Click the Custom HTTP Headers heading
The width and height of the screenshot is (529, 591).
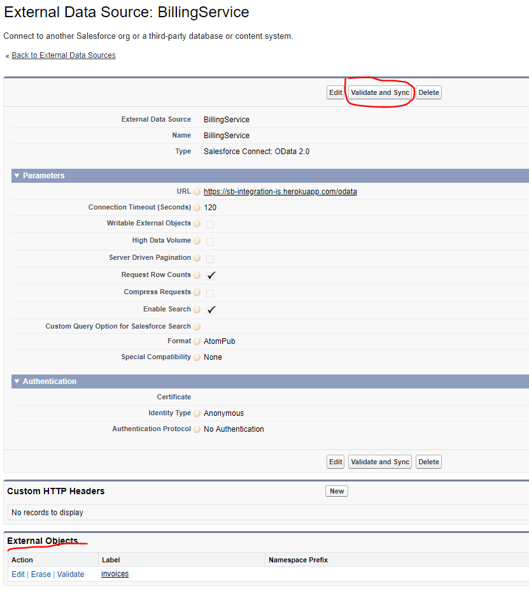pos(56,492)
